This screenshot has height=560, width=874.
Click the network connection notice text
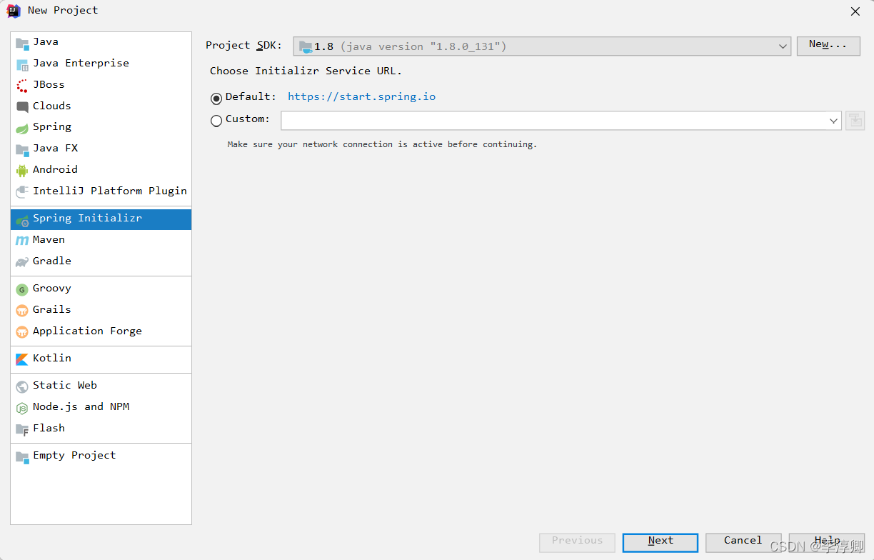click(x=382, y=145)
